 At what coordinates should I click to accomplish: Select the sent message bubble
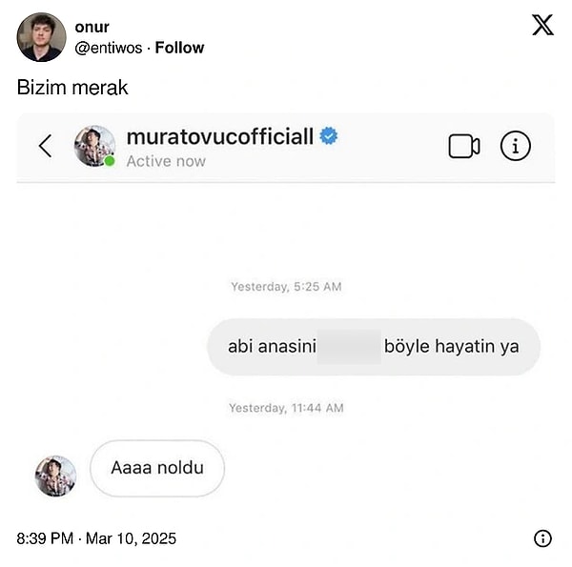point(373,346)
